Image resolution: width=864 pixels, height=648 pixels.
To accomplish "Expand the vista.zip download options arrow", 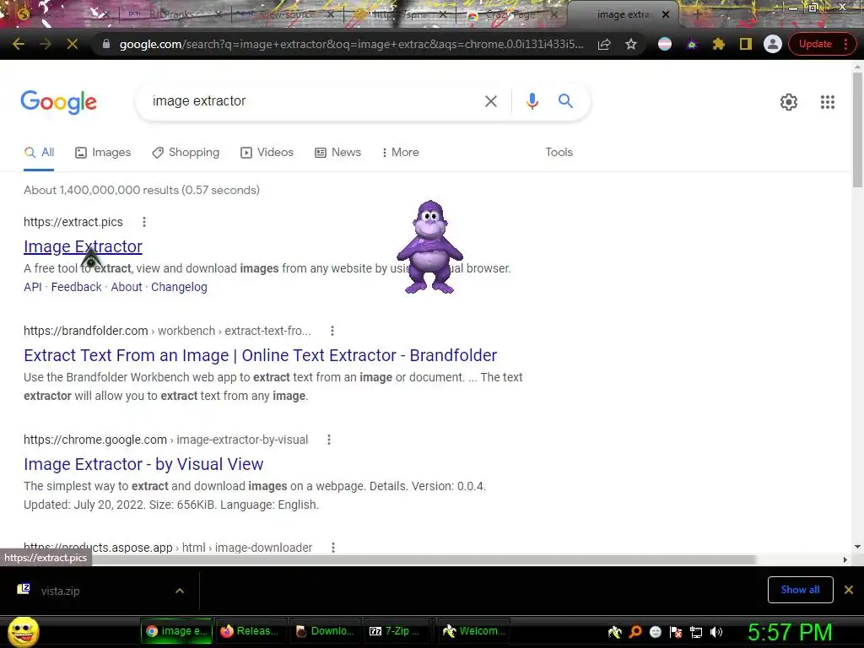I will [x=180, y=591].
